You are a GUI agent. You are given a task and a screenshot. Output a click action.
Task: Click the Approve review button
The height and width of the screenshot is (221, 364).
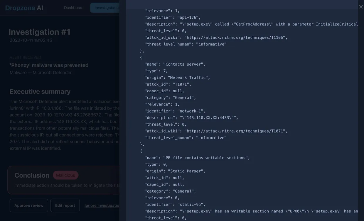pos(28,205)
